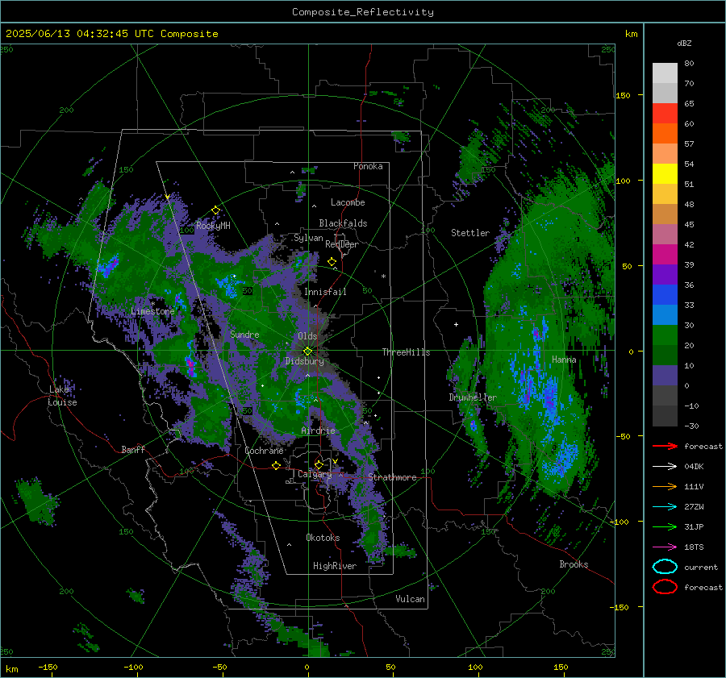The image size is (726, 678).
Task: Click the Drumheller label on map
Action: point(473,397)
